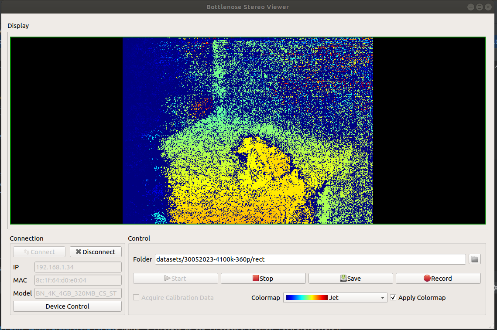
Task: Maximize the Bottlenose Stereo Viewer window
Action: coord(480,7)
